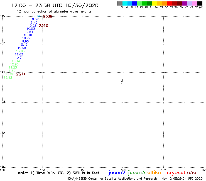Select the wave height reading 14.23
206x181 pixels.
tap(13, 67)
